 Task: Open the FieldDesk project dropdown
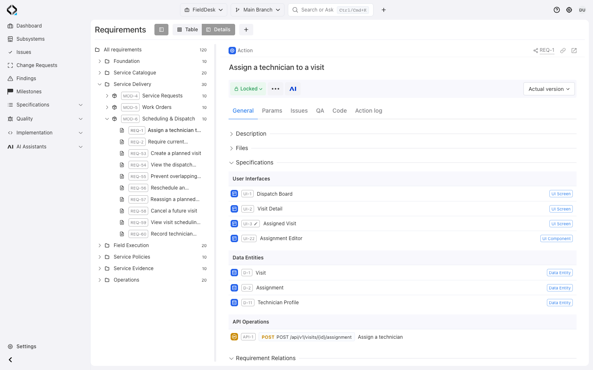pos(203,10)
